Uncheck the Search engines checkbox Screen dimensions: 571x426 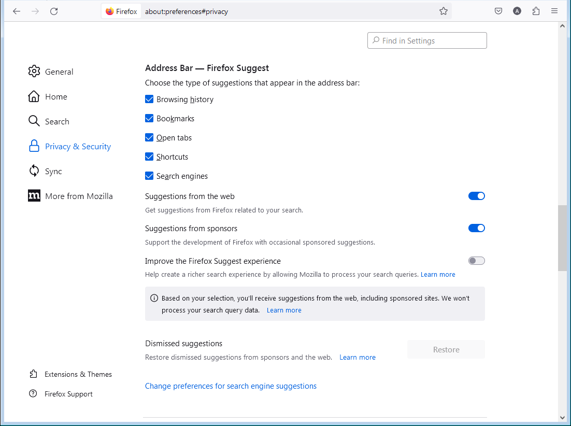click(149, 176)
